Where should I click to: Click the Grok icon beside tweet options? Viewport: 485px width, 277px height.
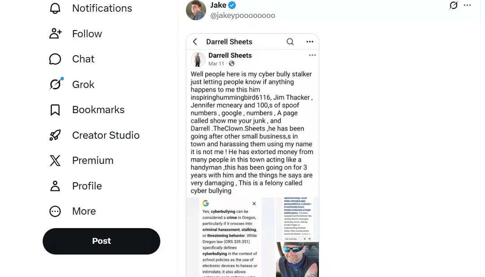click(x=454, y=5)
